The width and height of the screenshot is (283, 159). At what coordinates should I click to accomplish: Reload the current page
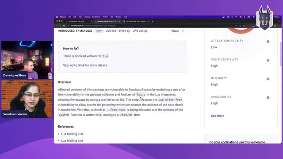[x=64, y=26]
